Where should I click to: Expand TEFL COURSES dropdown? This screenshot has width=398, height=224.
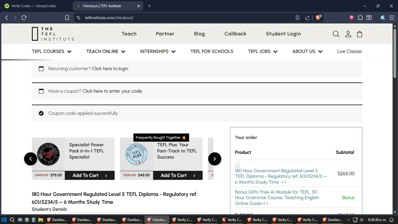tap(52, 52)
